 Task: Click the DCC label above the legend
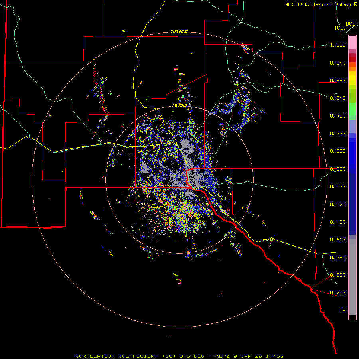(x=351, y=24)
